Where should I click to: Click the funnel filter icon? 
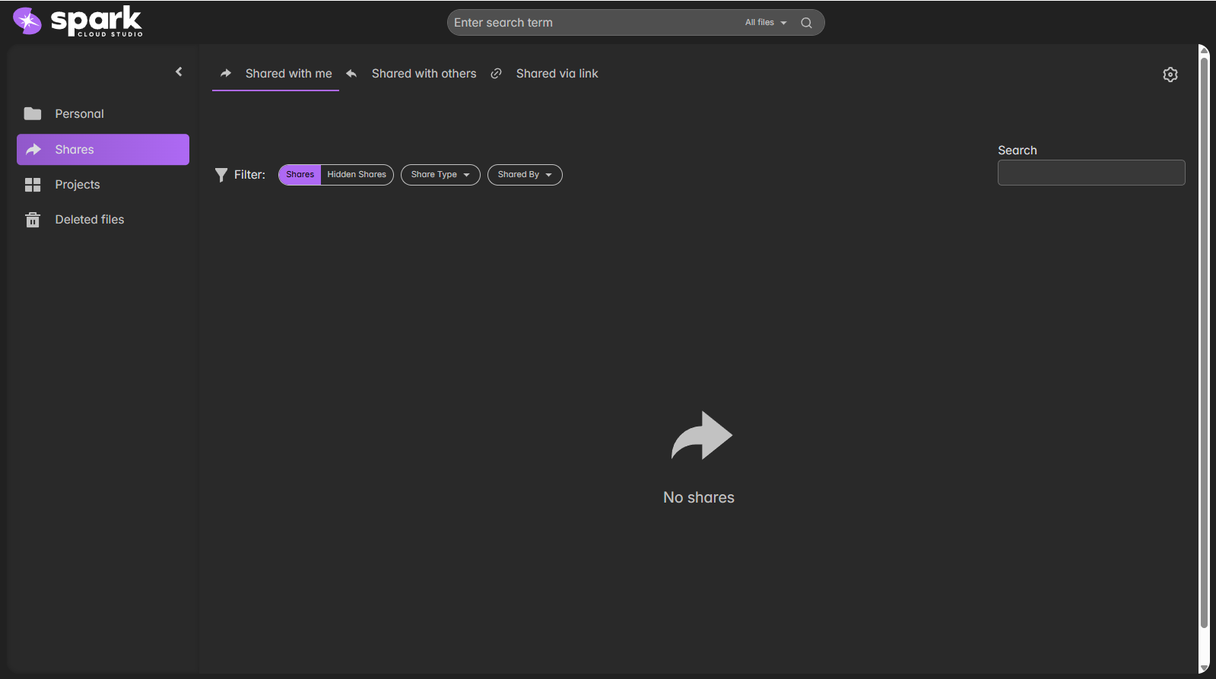point(221,175)
